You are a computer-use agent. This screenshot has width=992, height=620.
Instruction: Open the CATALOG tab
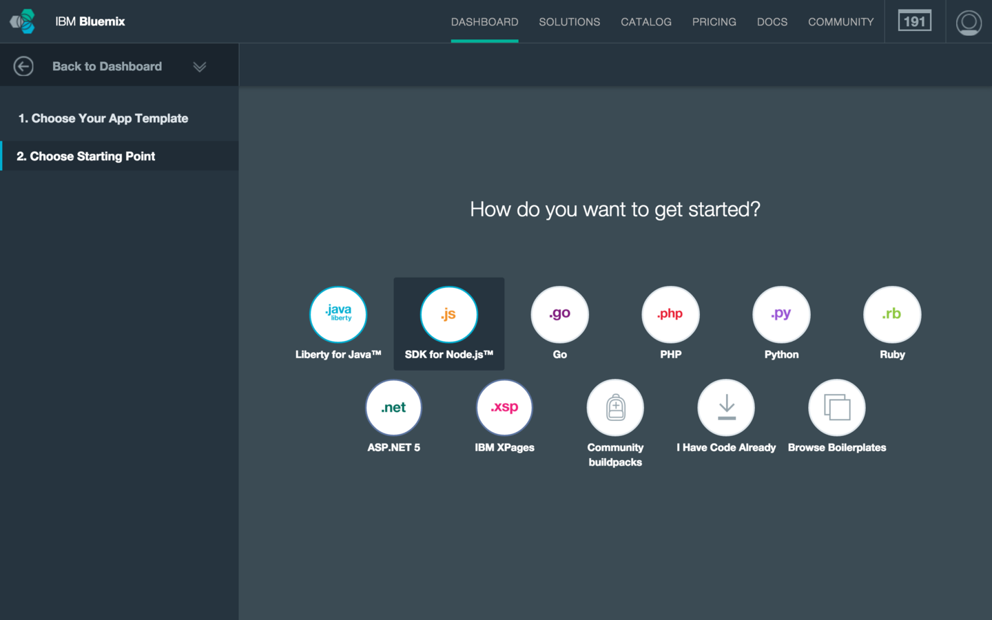pyautogui.click(x=646, y=22)
